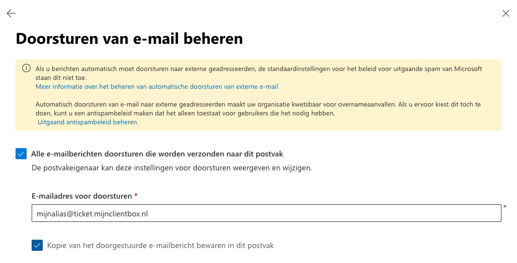Viewport: 517px width, 263px height.
Task: Click the red asterisk right of input box
Action: click(x=505, y=208)
